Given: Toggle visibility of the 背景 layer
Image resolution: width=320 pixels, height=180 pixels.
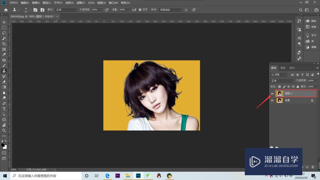Looking at the screenshot, I should [x=272, y=100].
